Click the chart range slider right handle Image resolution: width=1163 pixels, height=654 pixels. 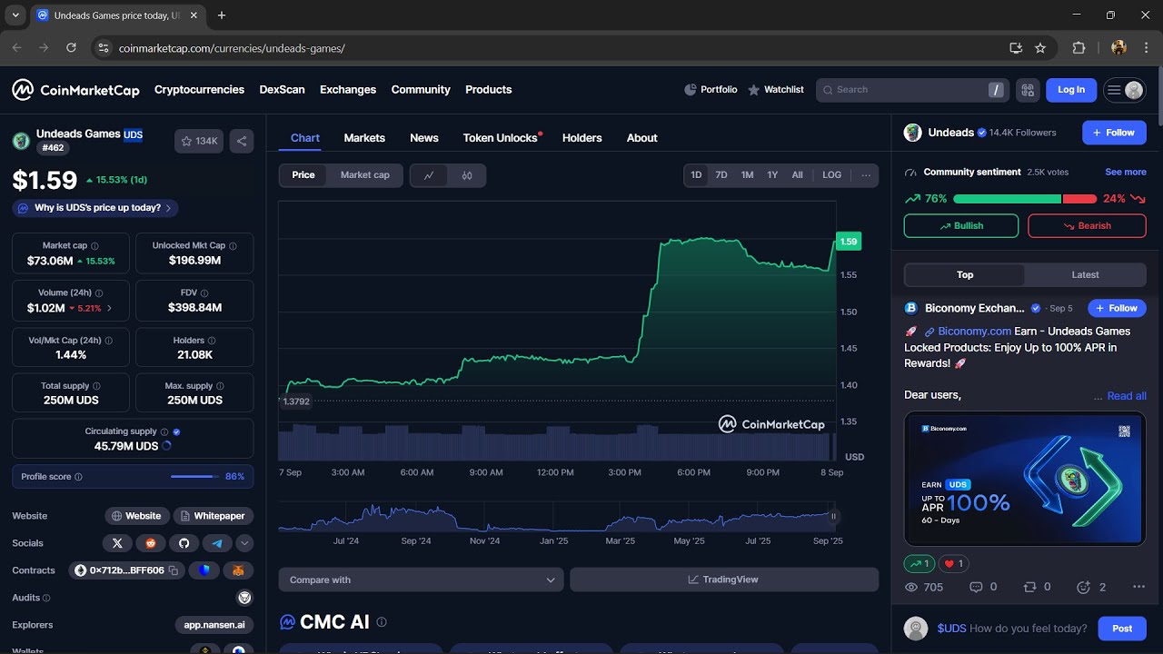[833, 516]
